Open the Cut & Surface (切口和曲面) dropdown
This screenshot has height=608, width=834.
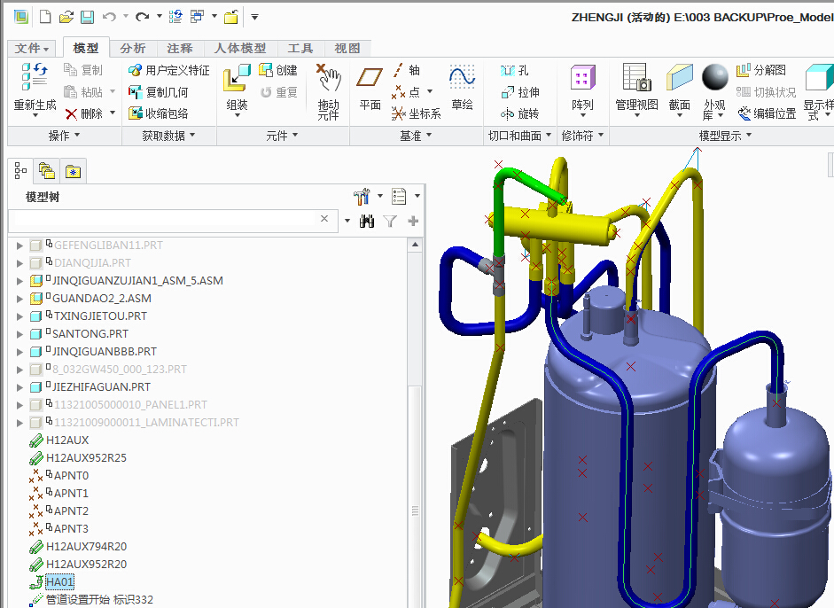519,136
